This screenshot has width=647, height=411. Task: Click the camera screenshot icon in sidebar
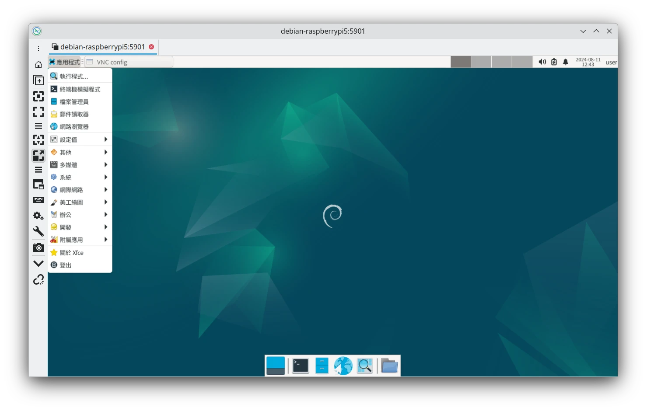point(38,248)
